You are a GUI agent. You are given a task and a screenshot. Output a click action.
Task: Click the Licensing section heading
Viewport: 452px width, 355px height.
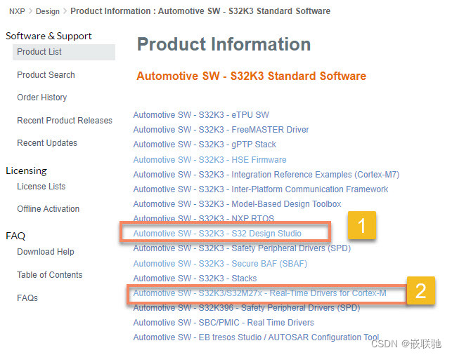pyautogui.click(x=26, y=170)
